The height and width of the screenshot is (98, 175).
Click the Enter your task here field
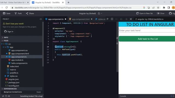[147, 30]
